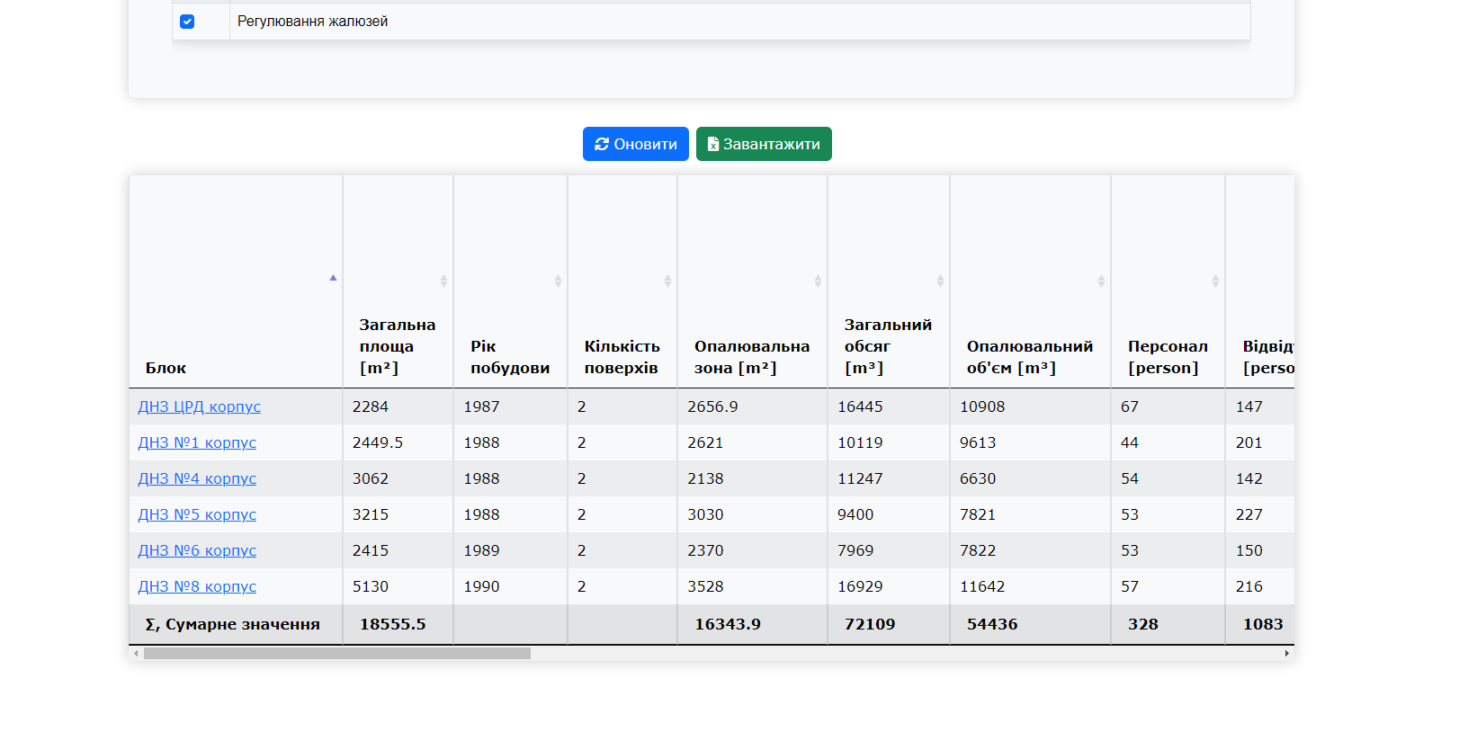Sort by Кількість поверхів column arrows

[667, 281]
